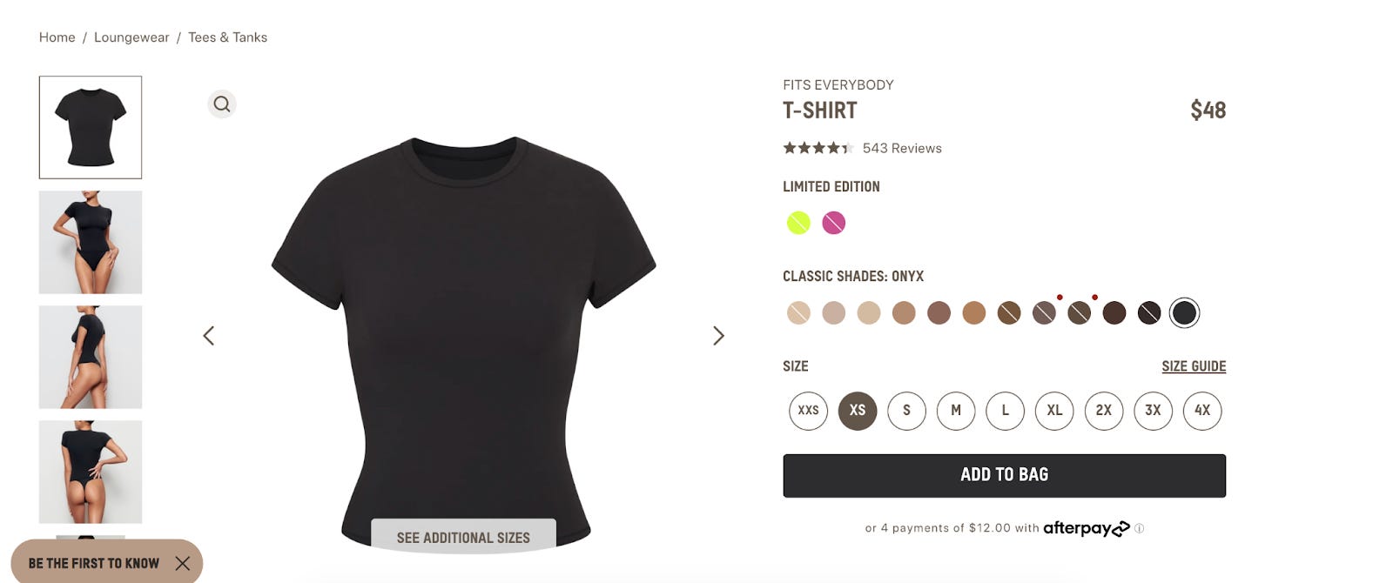The image size is (1393, 583).
Task: Advance to next product image with right arrow
Action: click(718, 336)
